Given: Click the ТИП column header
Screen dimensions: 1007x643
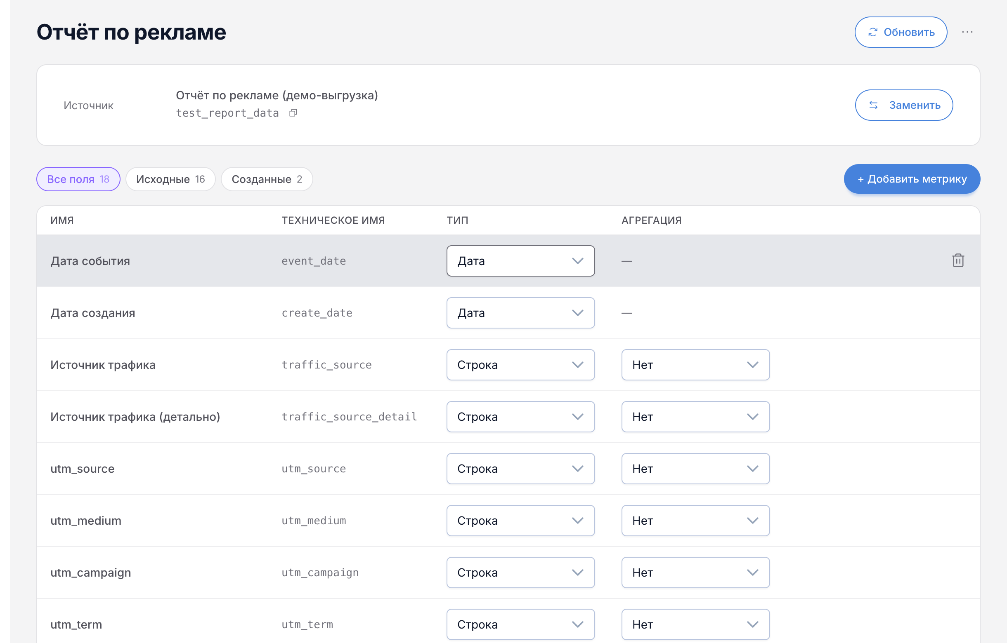Looking at the screenshot, I should pyautogui.click(x=458, y=220).
